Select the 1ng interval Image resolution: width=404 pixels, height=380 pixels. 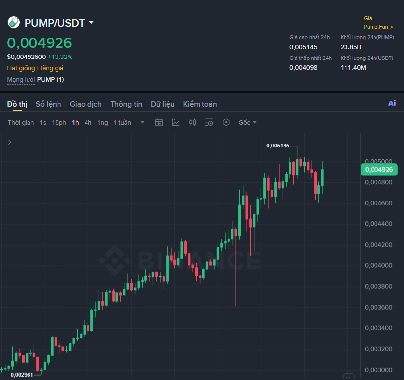(103, 122)
